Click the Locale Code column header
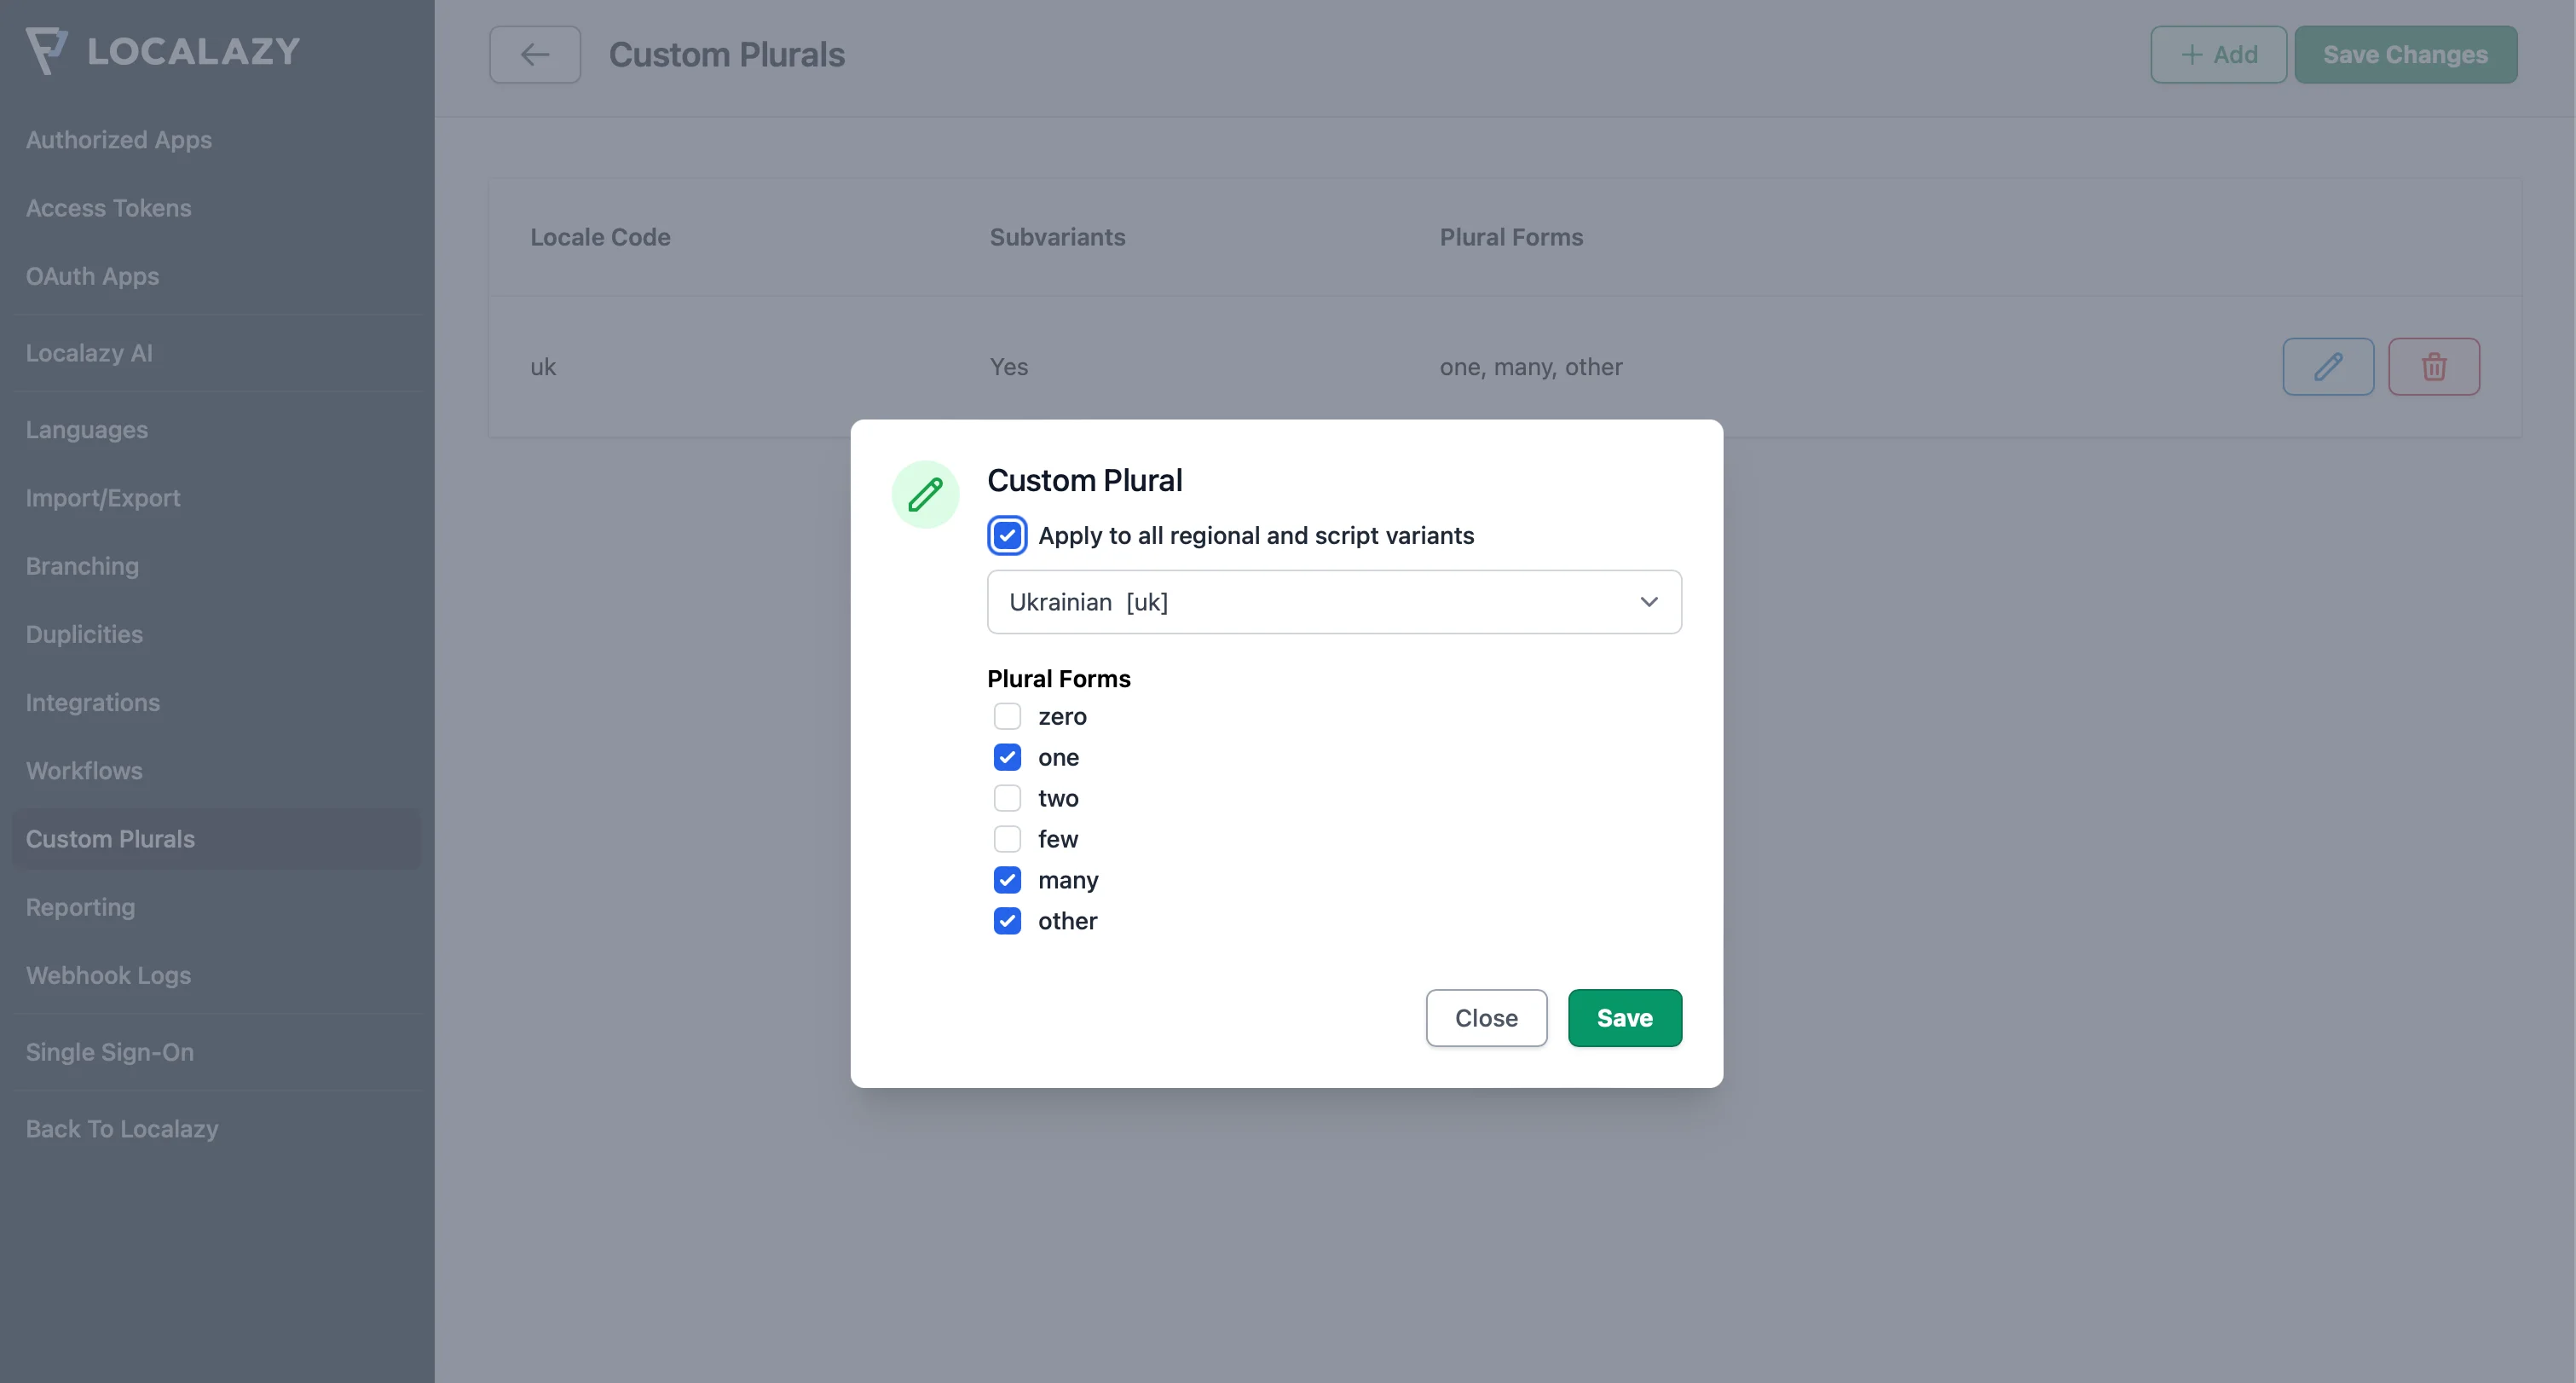Screen dimensions: 2576x1383 [x=602, y=237]
